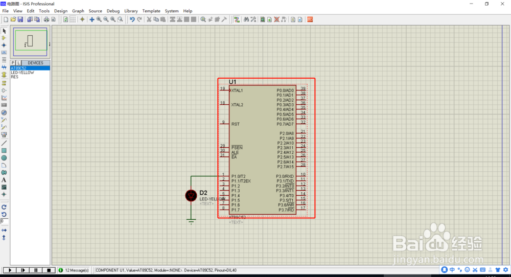Print the schematic
This screenshot has width=511, height=277.
(47, 19)
